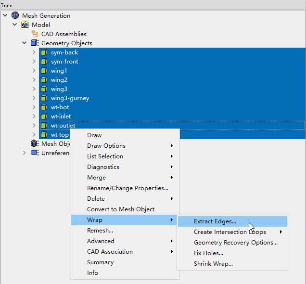Image resolution: width=306 pixels, height=284 pixels.
Task: Open the Fix Holes option
Action: tap(208, 253)
